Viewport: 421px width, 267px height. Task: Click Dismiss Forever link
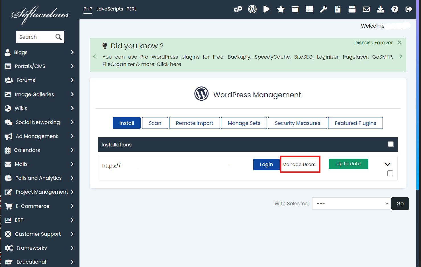coord(373,43)
